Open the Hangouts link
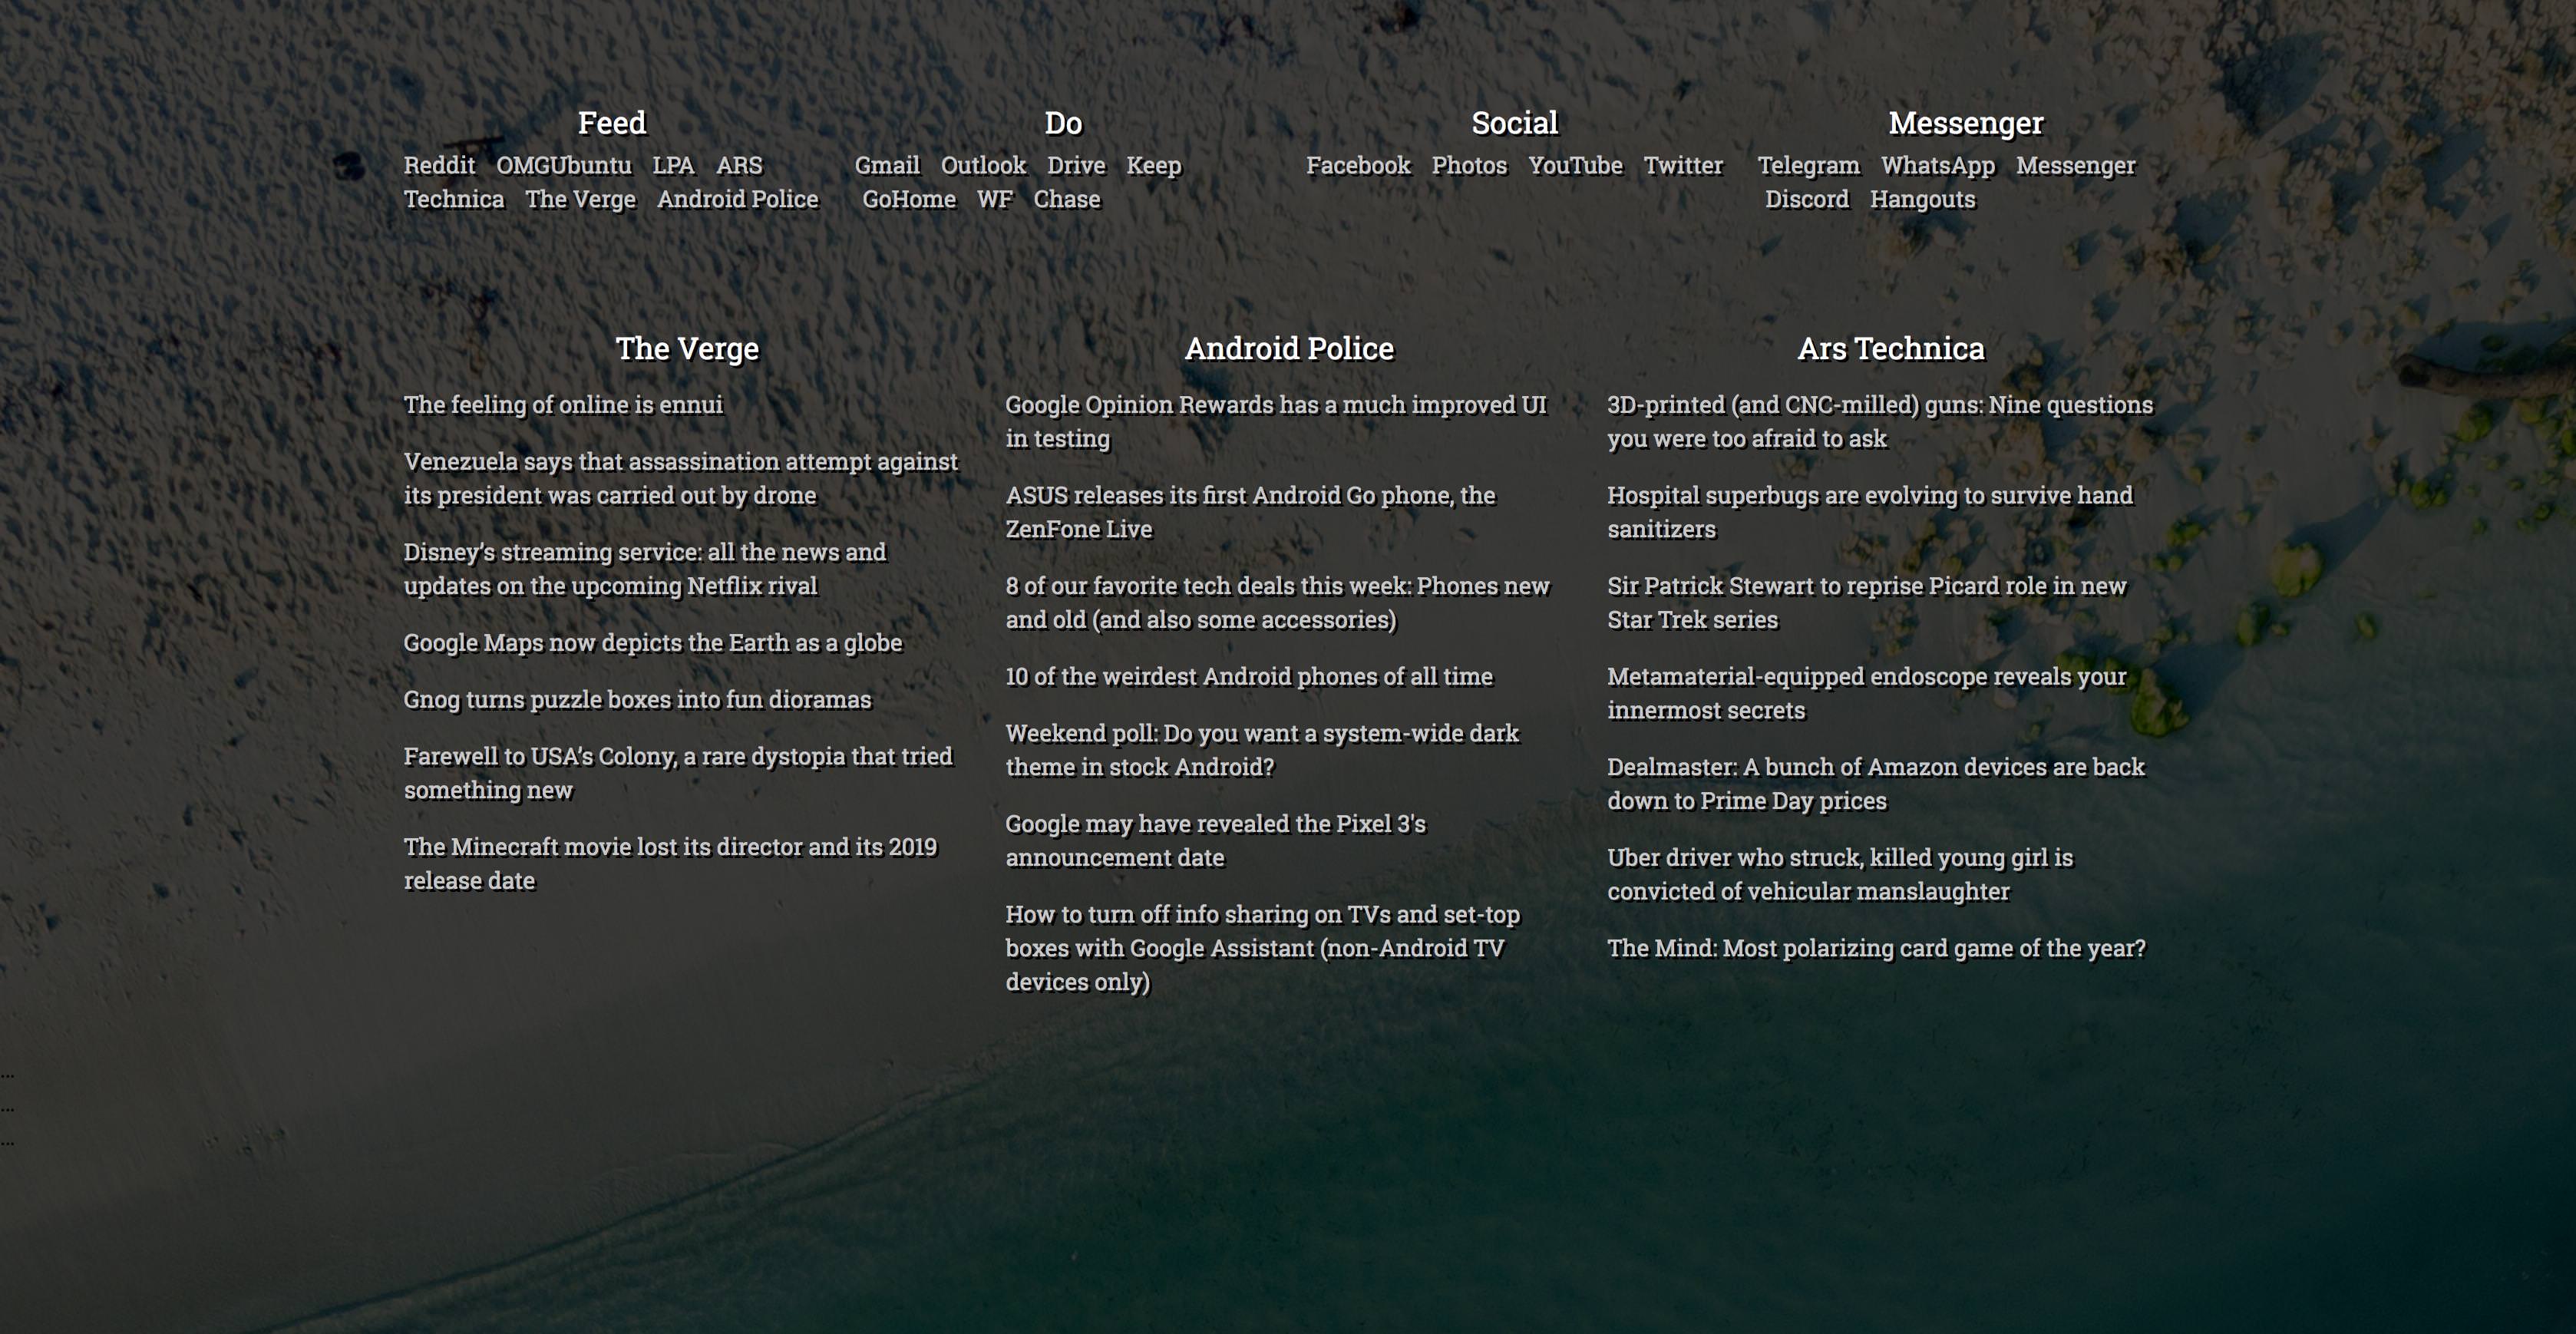This screenshot has height=1334, width=2576. click(x=1922, y=199)
